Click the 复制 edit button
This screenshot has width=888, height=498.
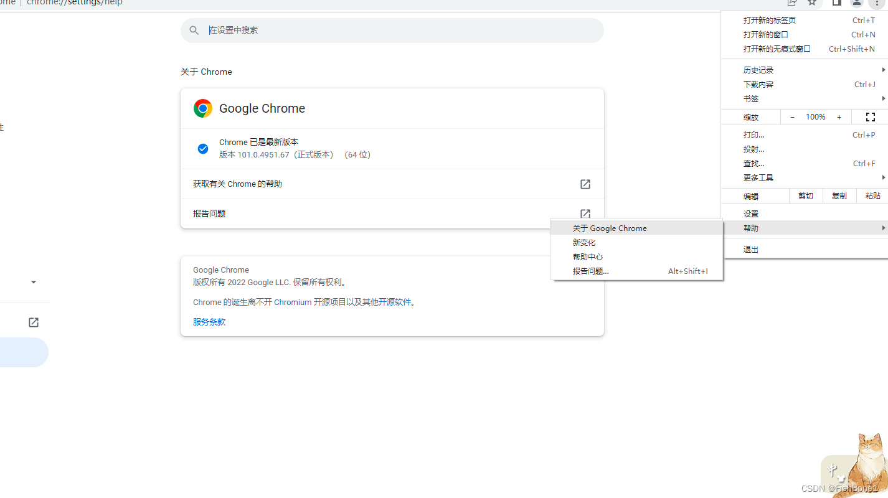point(839,195)
